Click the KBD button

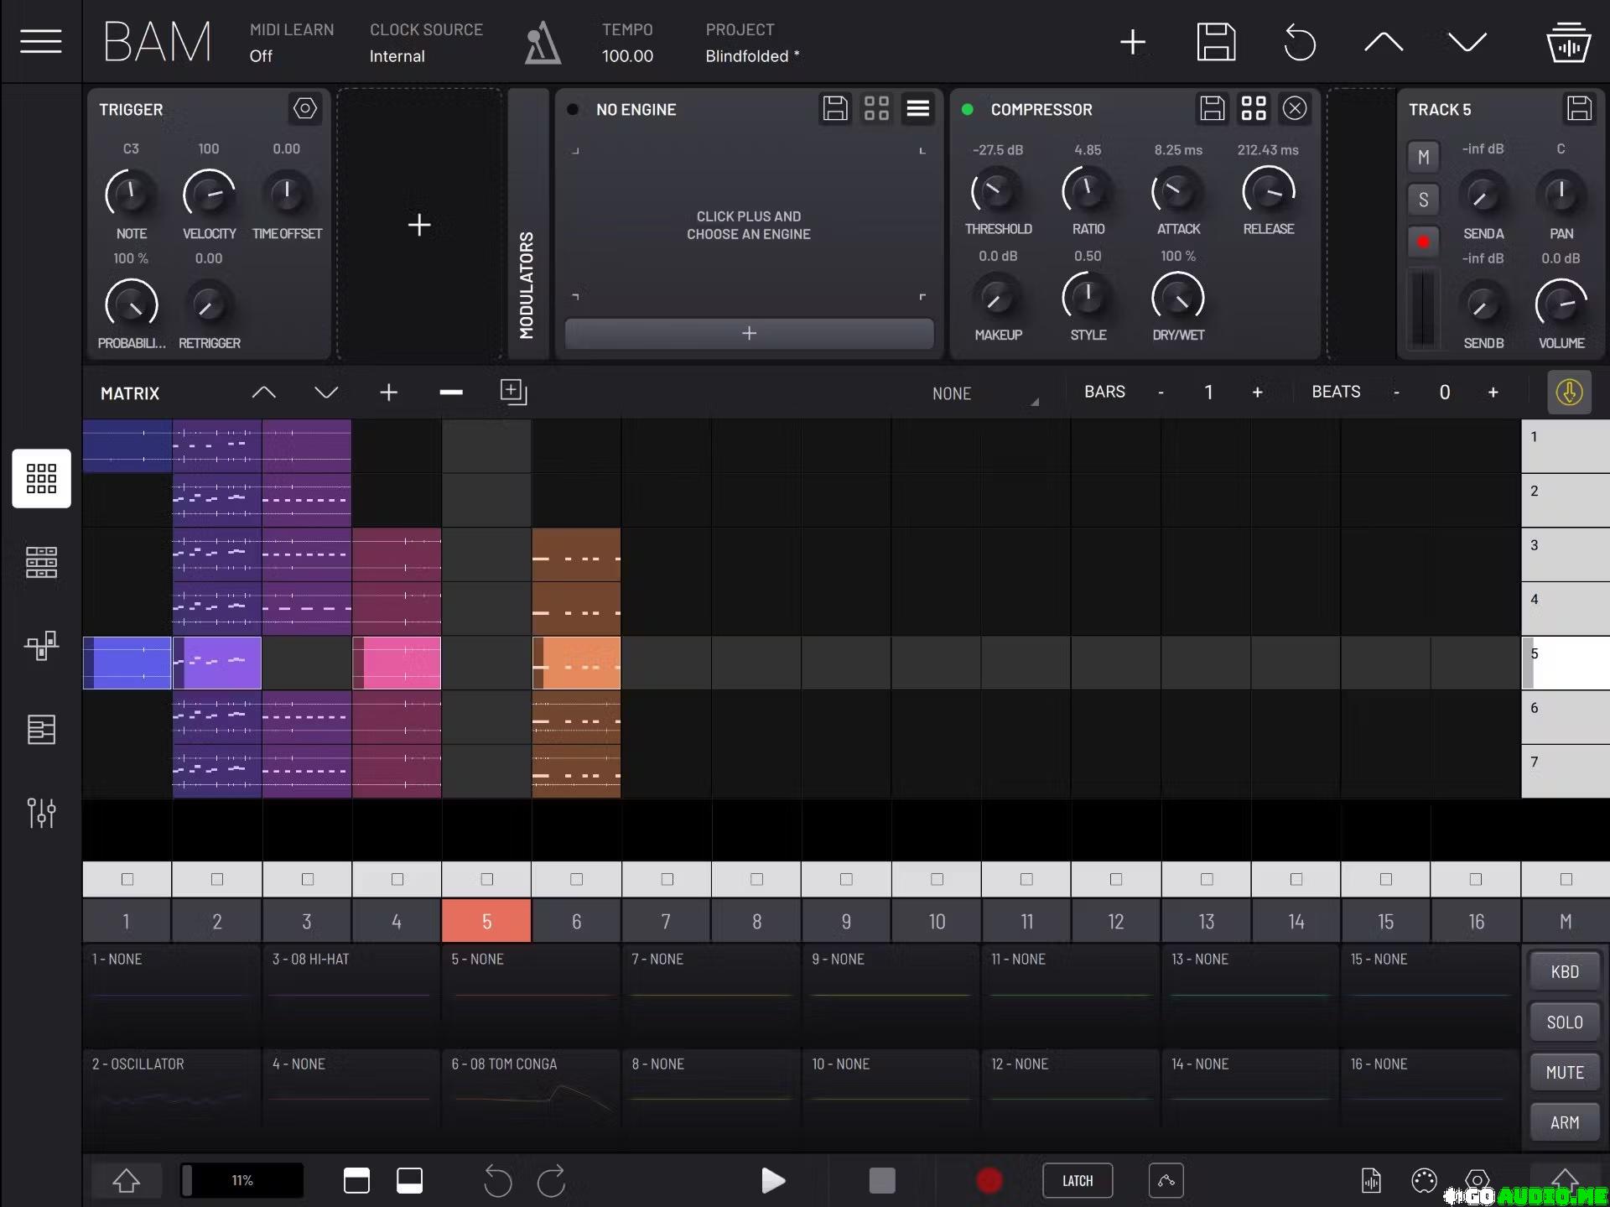pyautogui.click(x=1564, y=972)
